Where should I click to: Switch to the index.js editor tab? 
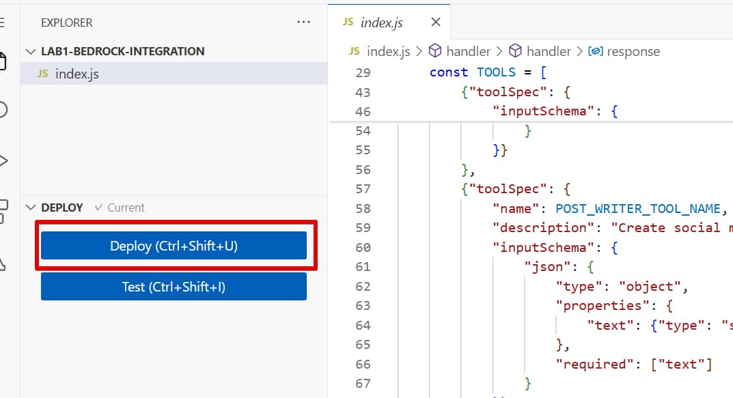click(381, 23)
